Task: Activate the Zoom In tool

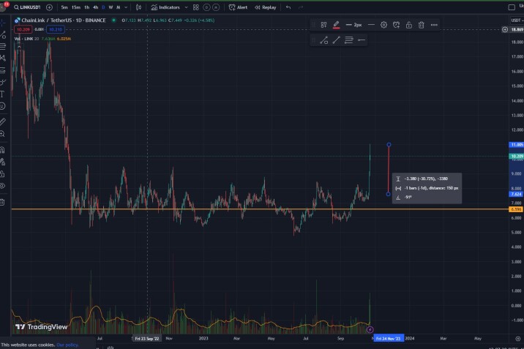Action: (2, 134)
